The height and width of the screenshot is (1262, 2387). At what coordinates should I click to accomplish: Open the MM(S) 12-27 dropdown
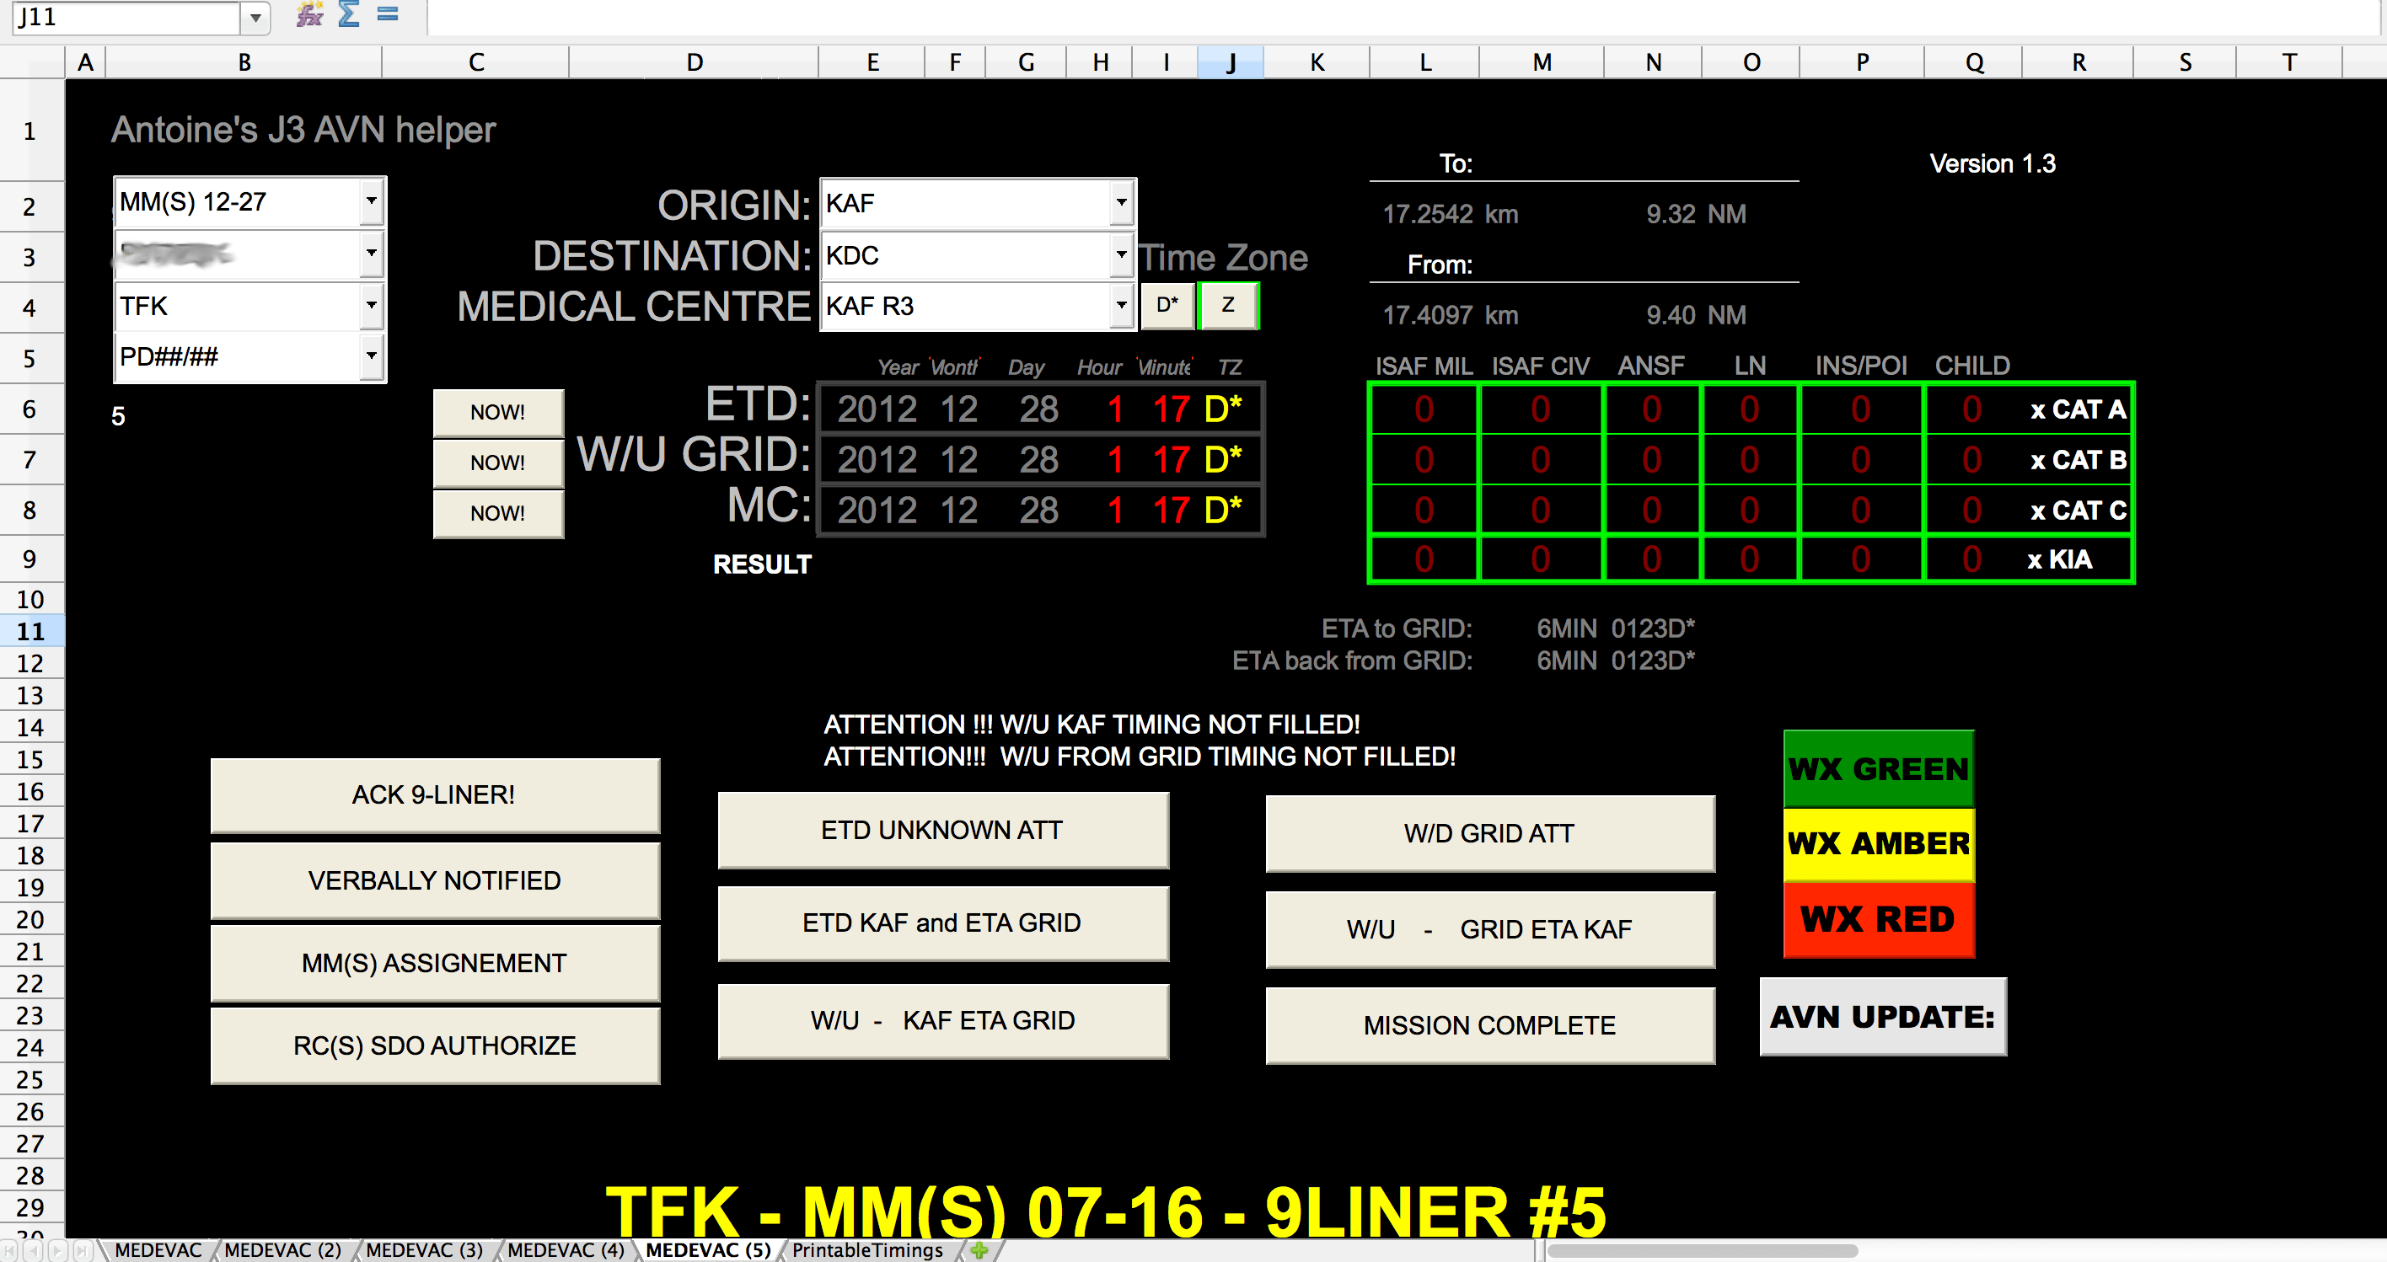coord(371,201)
